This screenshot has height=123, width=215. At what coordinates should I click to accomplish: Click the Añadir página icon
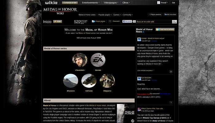pyautogui.click(x=93, y=21)
